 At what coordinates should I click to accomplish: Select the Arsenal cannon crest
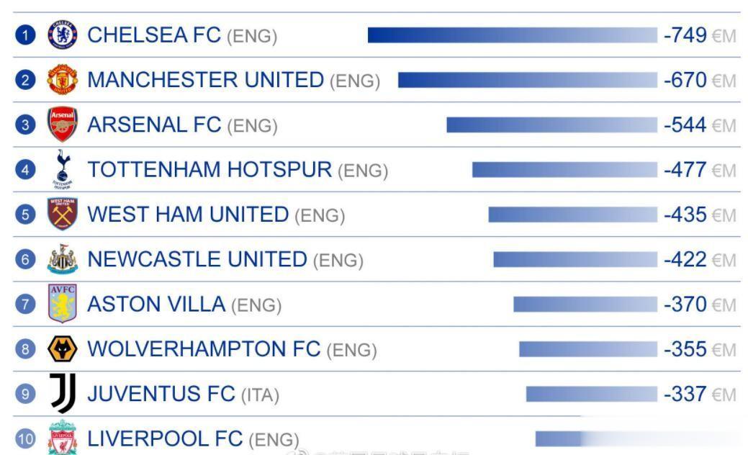pyautogui.click(x=63, y=124)
